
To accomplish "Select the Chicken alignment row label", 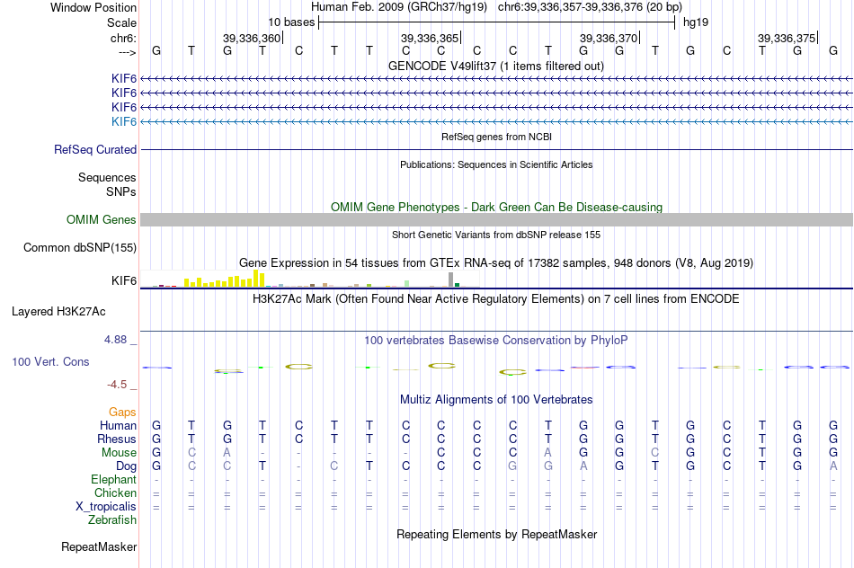I will coord(115,493).
